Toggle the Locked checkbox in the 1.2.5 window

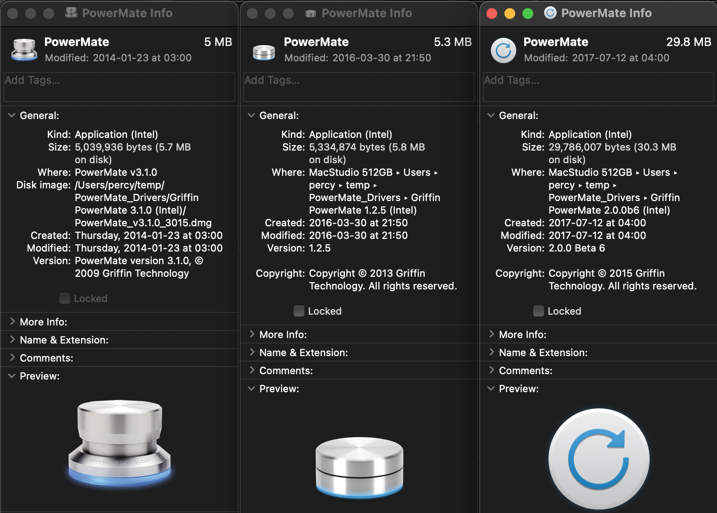[x=299, y=311]
